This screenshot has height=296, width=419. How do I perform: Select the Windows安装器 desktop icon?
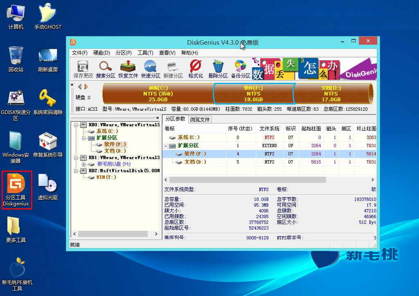coord(16,148)
